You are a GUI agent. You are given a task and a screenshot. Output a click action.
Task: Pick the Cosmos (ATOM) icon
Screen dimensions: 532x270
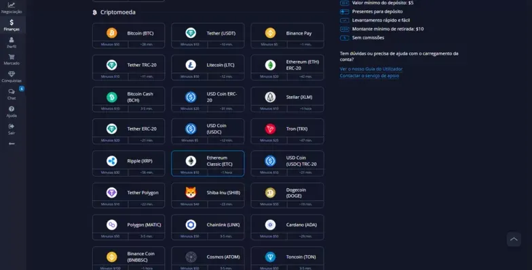point(191,257)
